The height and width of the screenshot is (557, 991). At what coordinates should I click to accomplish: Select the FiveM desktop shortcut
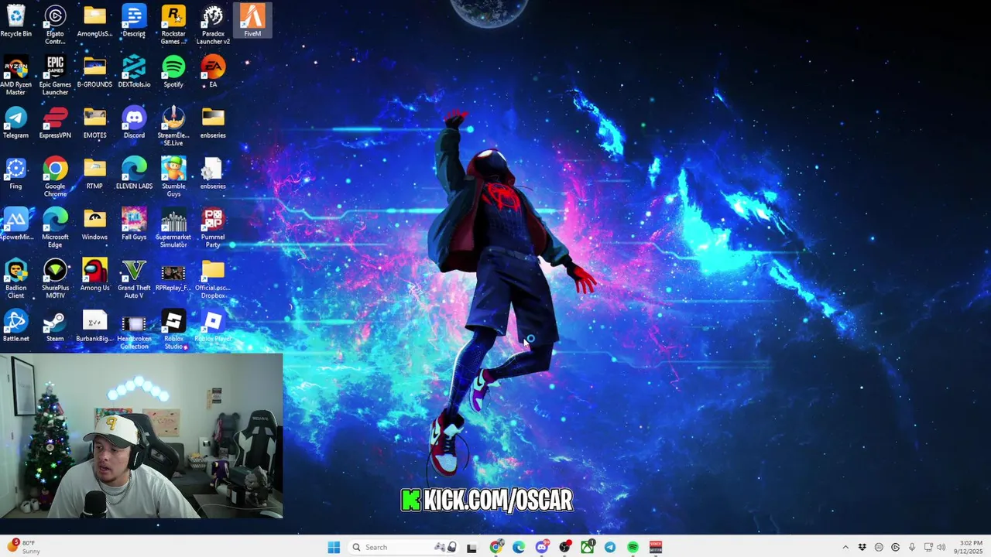click(x=252, y=21)
